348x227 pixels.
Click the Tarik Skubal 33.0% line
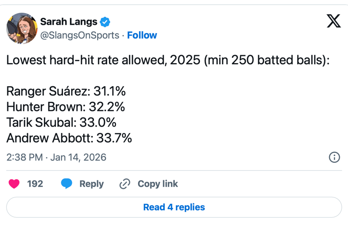tap(61, 123)
